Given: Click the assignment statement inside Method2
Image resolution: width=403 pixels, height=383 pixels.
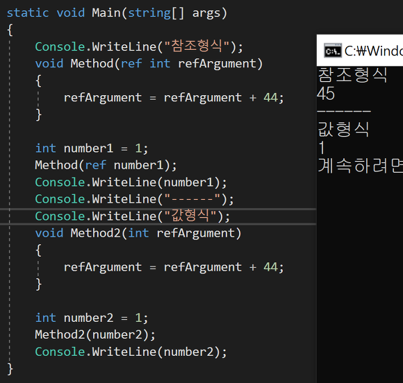Looking at the screenshot, I should tap(174, 267).
